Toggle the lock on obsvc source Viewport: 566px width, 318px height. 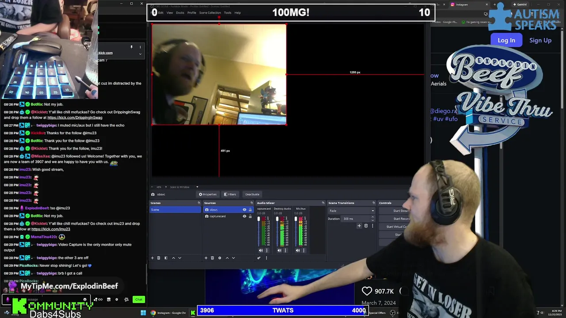250,210
